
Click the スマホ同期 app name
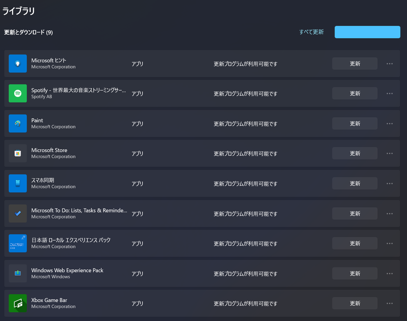point(43,180)
